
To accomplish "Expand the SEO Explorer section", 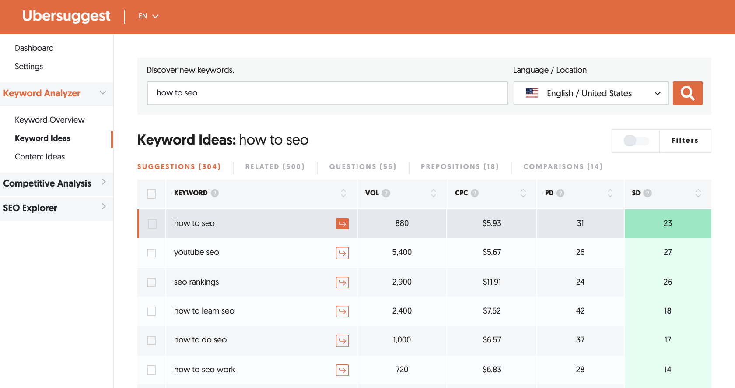I will click(56, 208).
